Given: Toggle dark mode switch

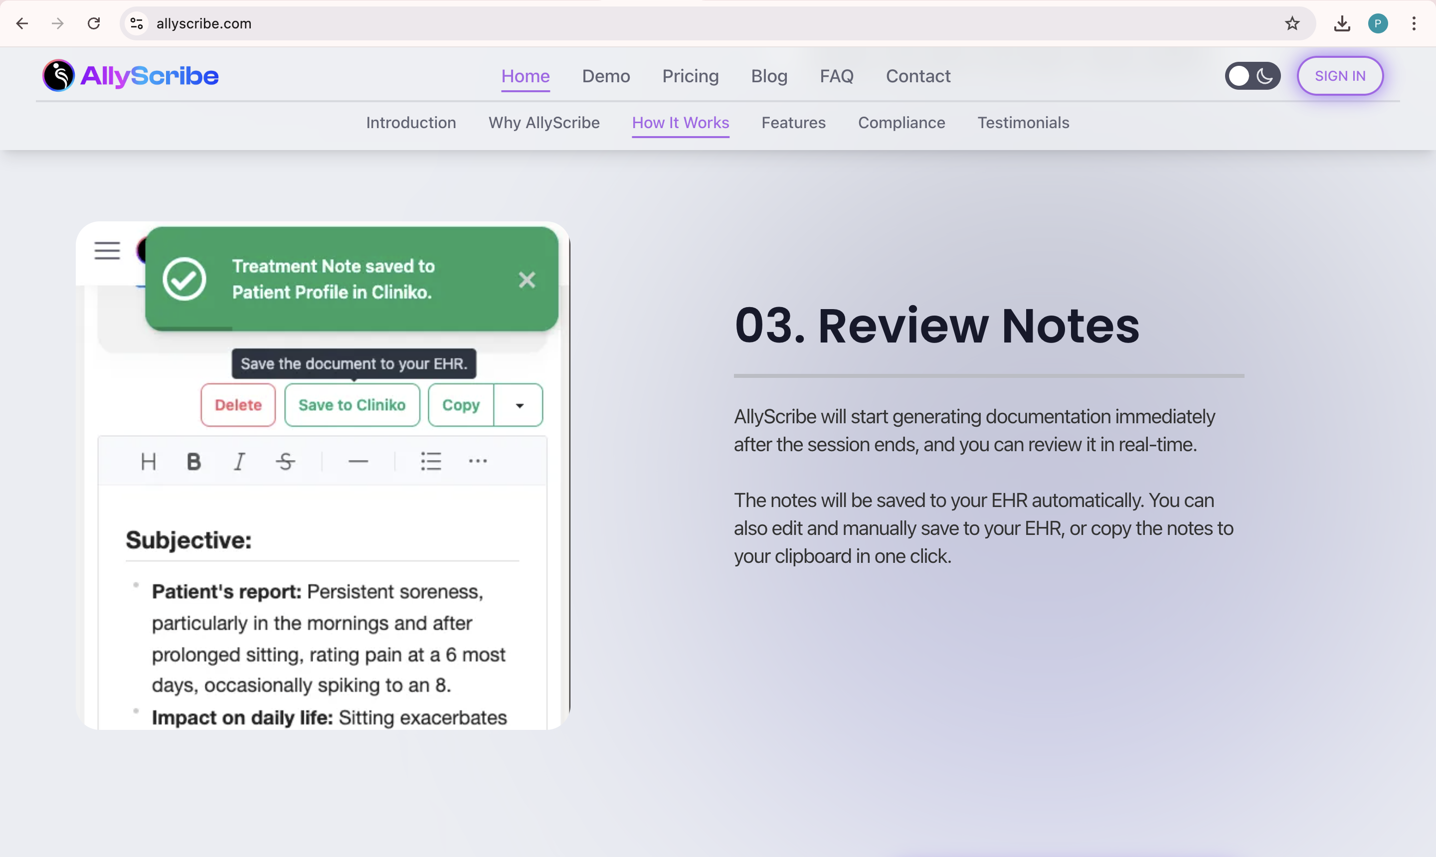Looking at the screenshot, I should [x=1253, y=76].
